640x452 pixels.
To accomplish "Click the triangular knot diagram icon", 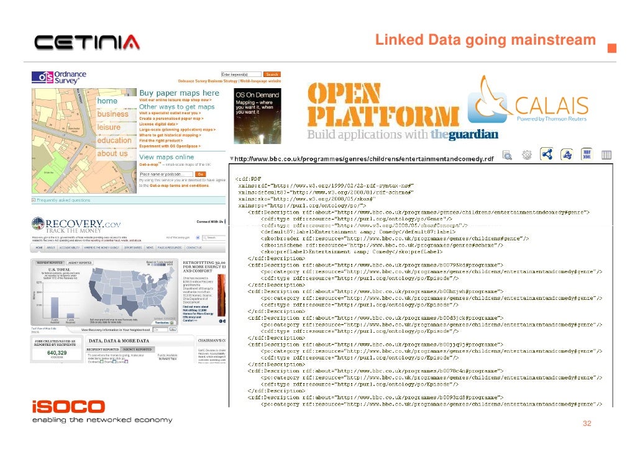I will point(567,155).
